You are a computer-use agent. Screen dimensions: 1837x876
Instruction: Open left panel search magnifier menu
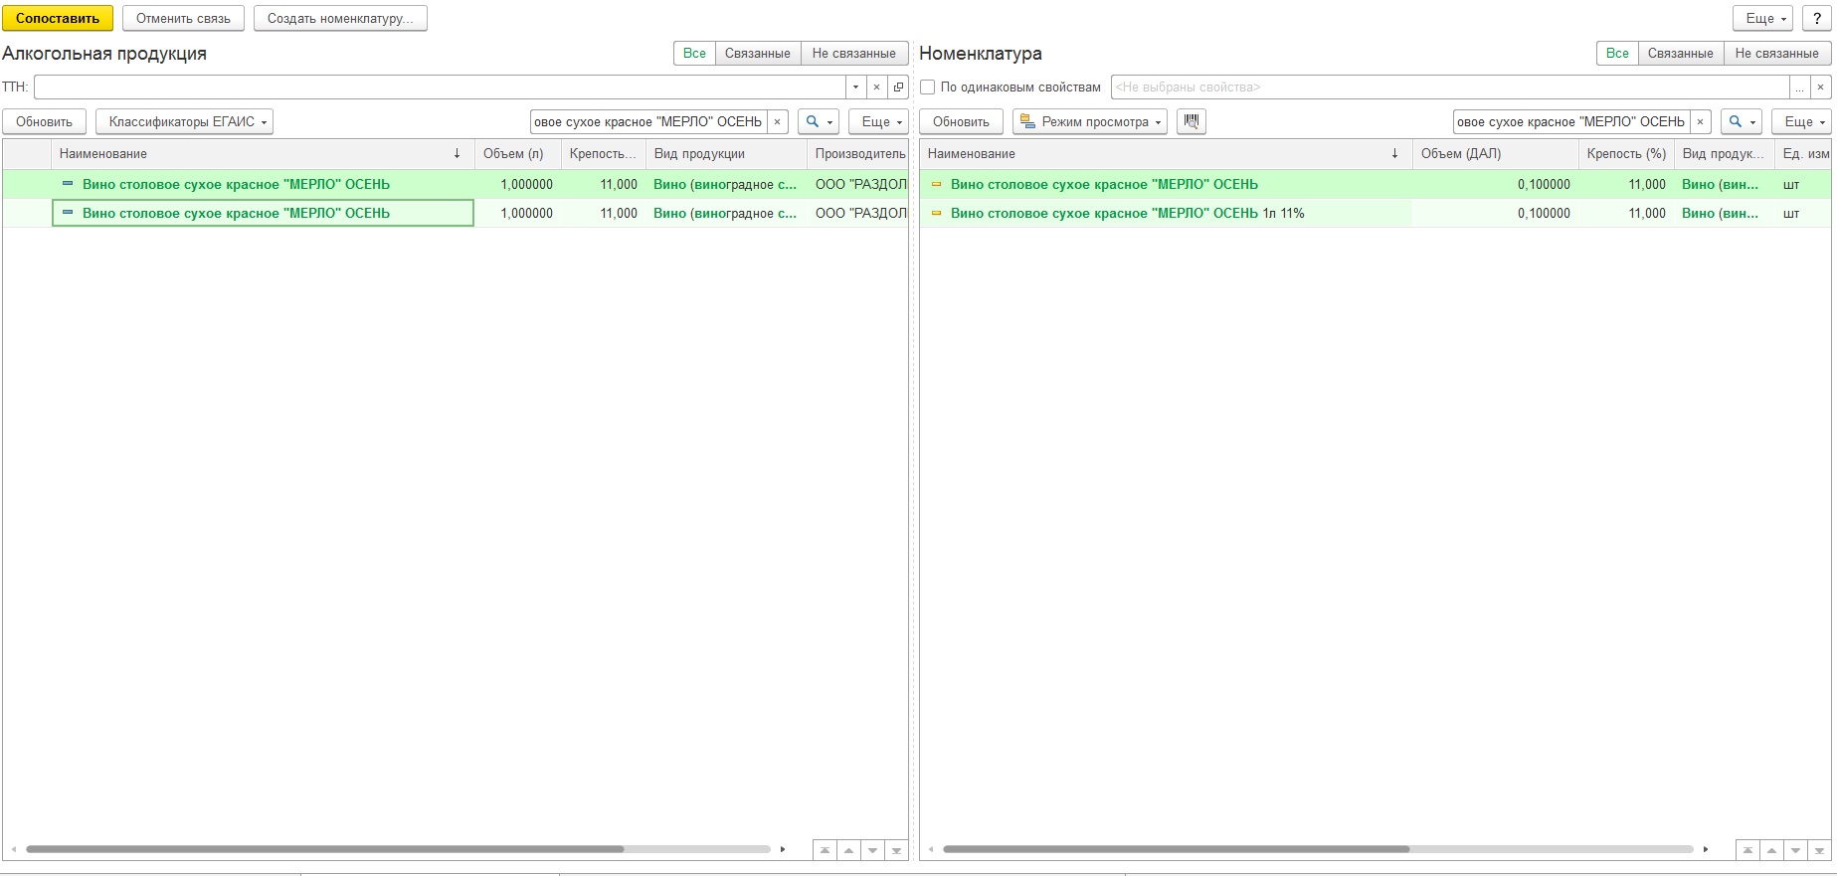(819, 122)
